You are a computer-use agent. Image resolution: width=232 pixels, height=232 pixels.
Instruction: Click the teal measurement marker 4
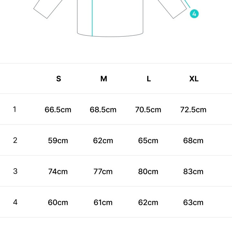[194, 14]
